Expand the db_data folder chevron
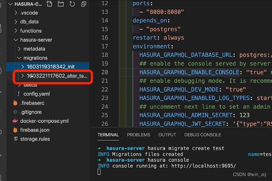This screenshot has height=181, width=272. click(x=16, y=22)
